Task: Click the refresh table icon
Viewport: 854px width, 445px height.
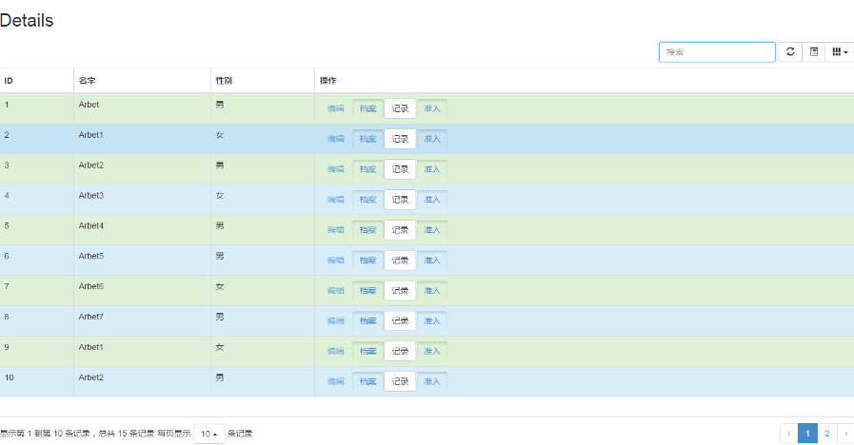Action: point(790,52)
